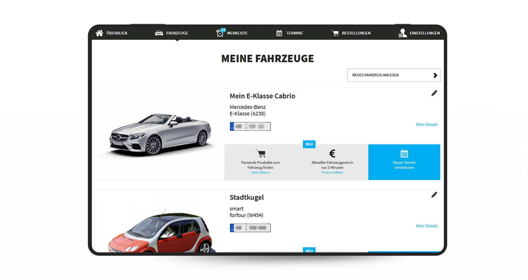This screenshot has height=280, width=528.
Task: Click the calendar icon beside Termine
Action: [x=279, y=33]
